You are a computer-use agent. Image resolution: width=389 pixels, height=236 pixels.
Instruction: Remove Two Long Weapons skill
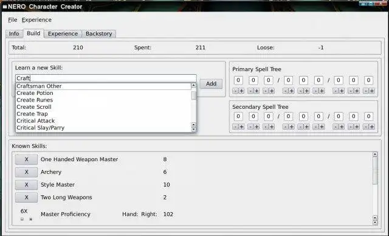[x=26, y=197]
